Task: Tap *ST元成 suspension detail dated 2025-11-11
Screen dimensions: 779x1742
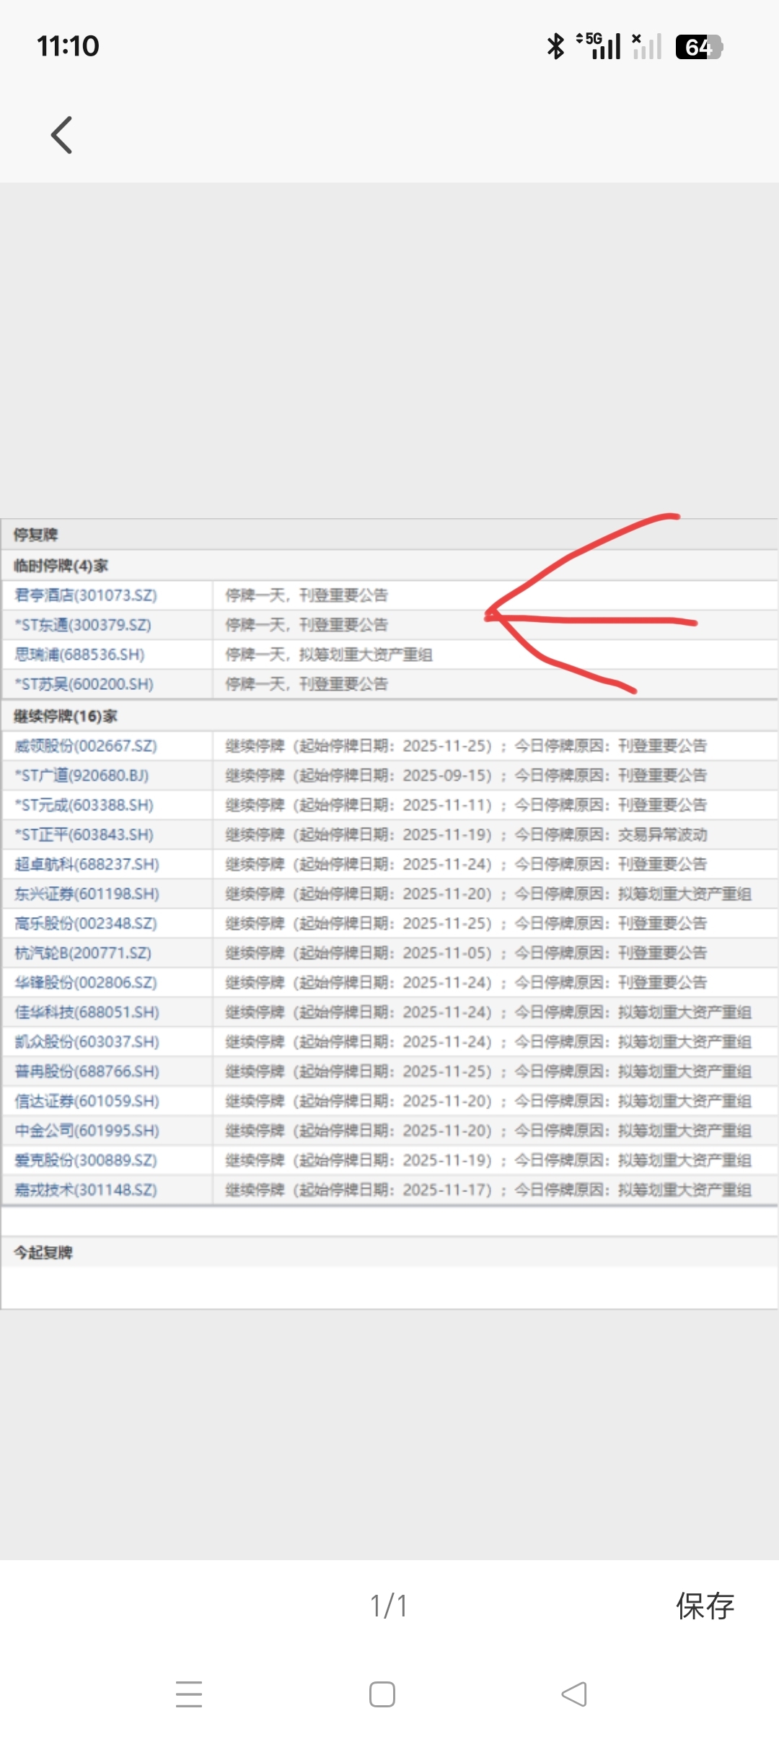Action: coord(466,805)
